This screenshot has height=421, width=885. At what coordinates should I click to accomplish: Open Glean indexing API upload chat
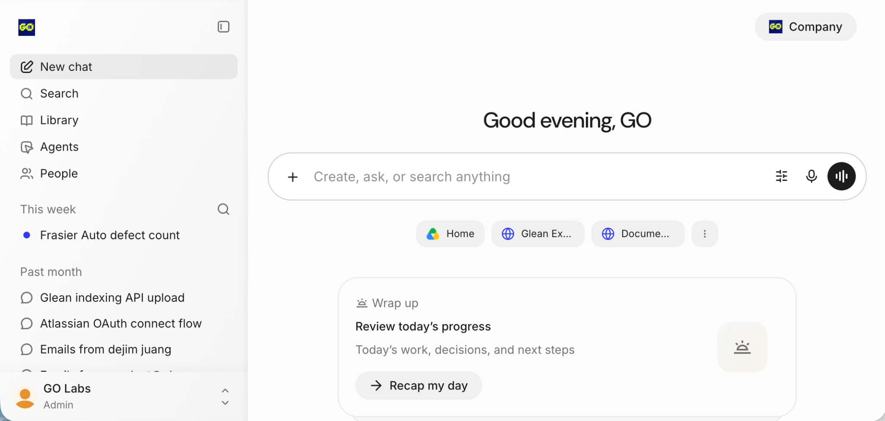click(x=124, y=298)
